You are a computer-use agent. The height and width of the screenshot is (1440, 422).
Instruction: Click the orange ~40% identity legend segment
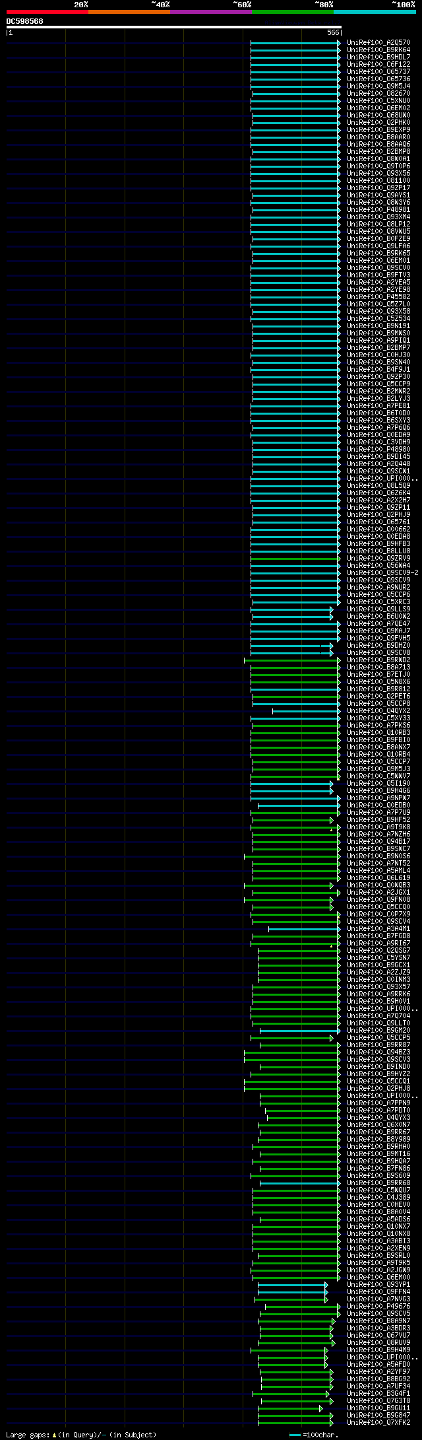coord(129,11)
